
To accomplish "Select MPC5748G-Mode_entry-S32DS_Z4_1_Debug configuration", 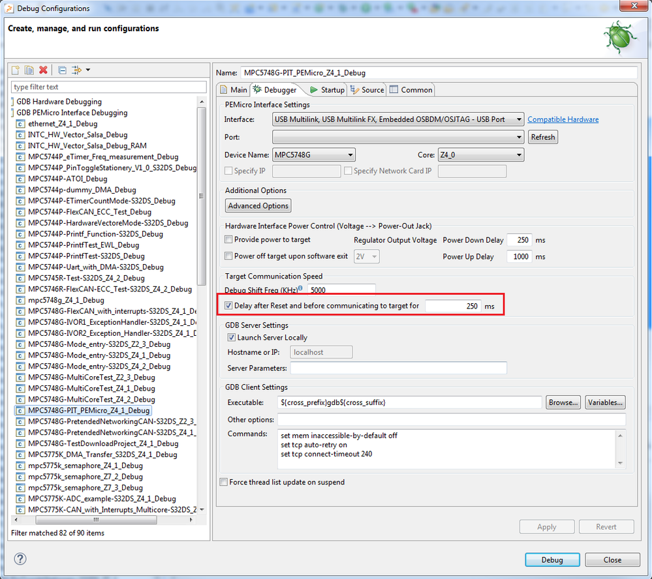I will pos(99,355).
